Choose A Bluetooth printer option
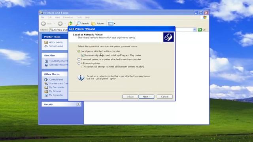The height and width of the screenshot is (142, 253). coord(79,64)
